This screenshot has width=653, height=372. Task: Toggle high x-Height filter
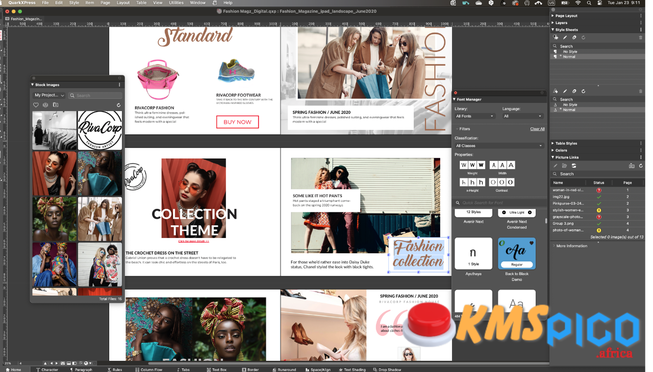(481, 182)
